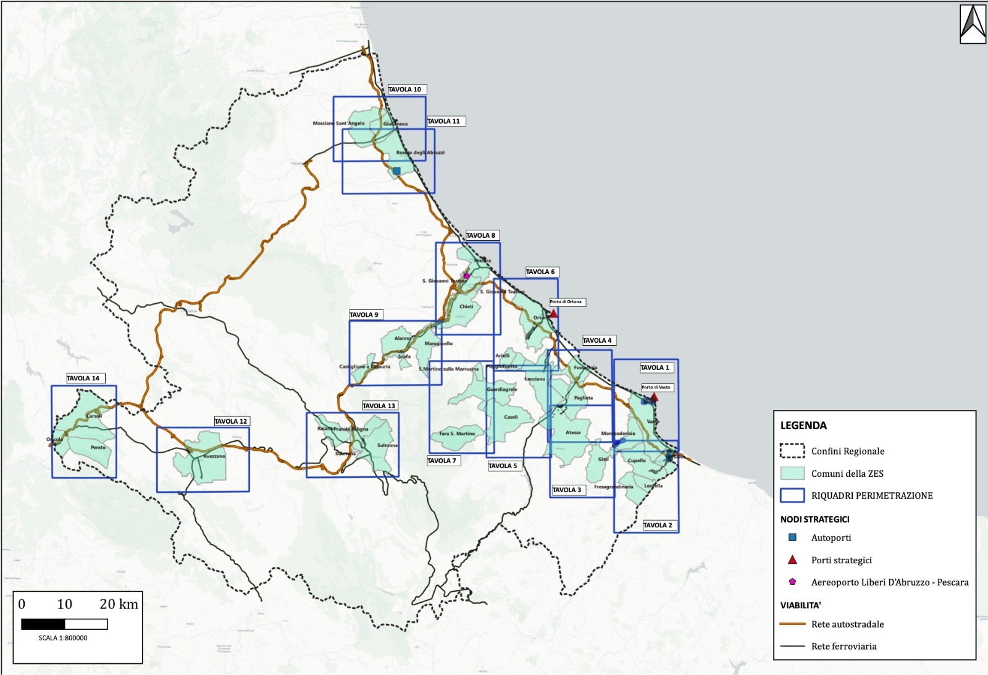This screenshot has height=675, width=988.
Task: Click the magenta airport pentagon near Pescara
Action: 467,275
